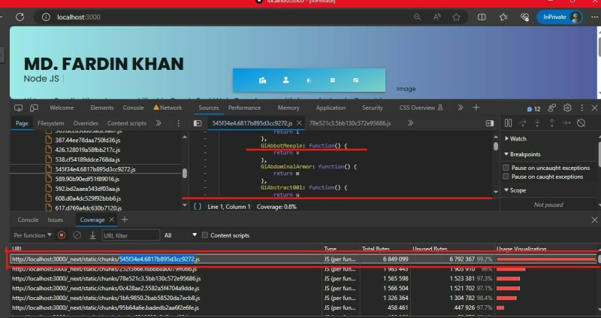Open the CSS Overview tab
The image size is (601, 318).
421,108
